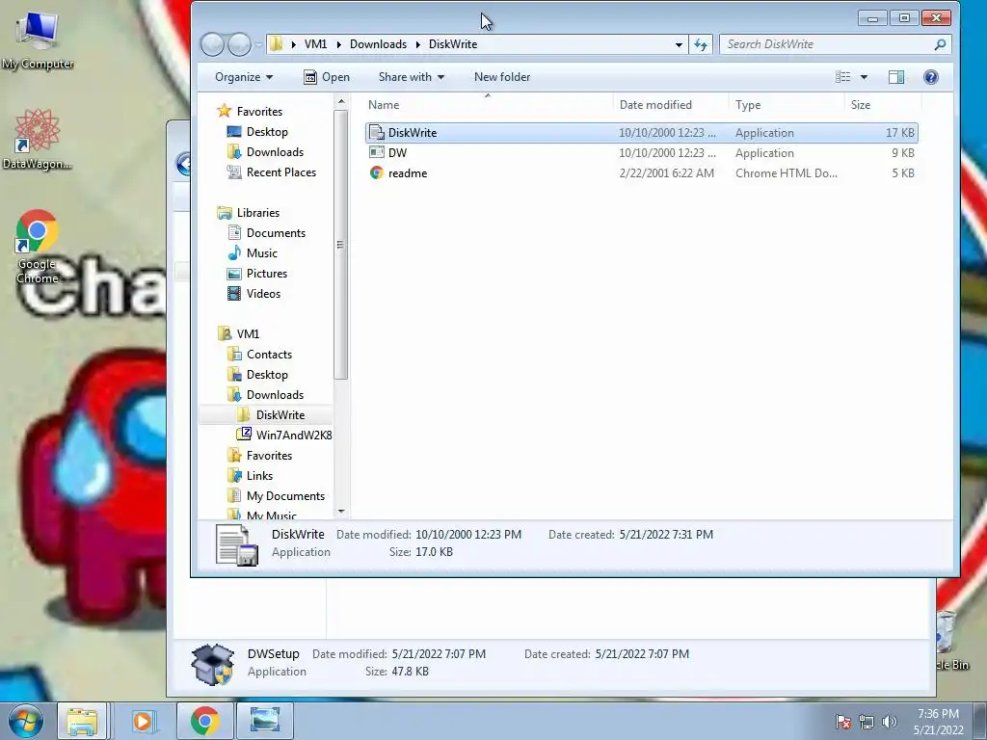Open the Help question mark icon
This screenshot has width=987, height=740.
click(x=930, y=77)
